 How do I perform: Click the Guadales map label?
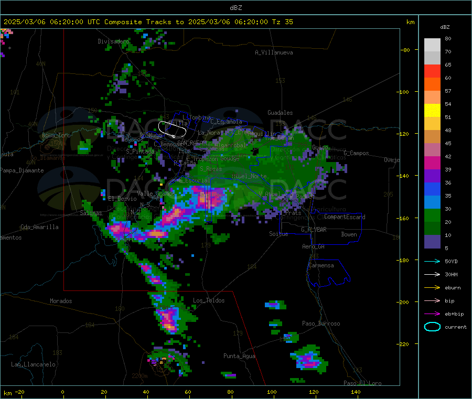280,113
